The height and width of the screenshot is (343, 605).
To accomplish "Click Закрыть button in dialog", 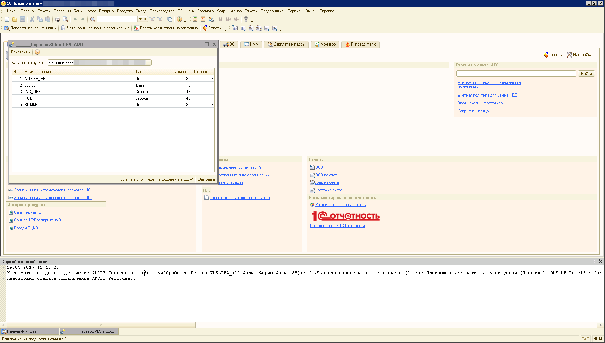I will tap(207, 179).
